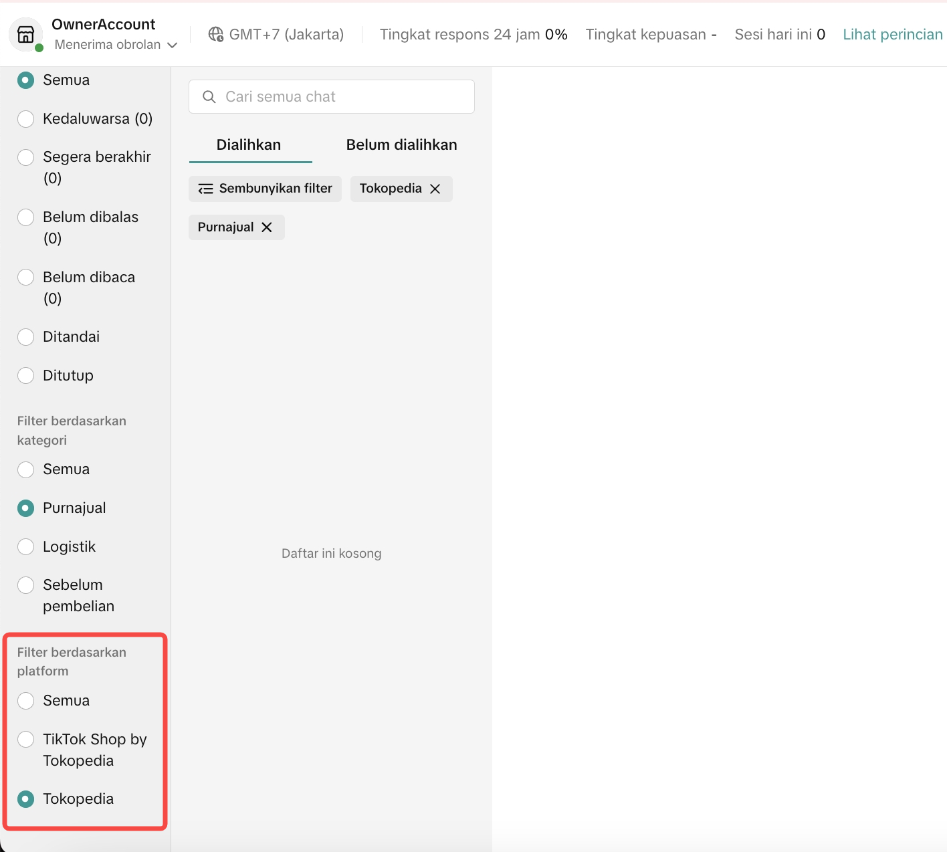Choose Logistik category filter
Viewport: 947px width, 852px height.
[26, 547]
